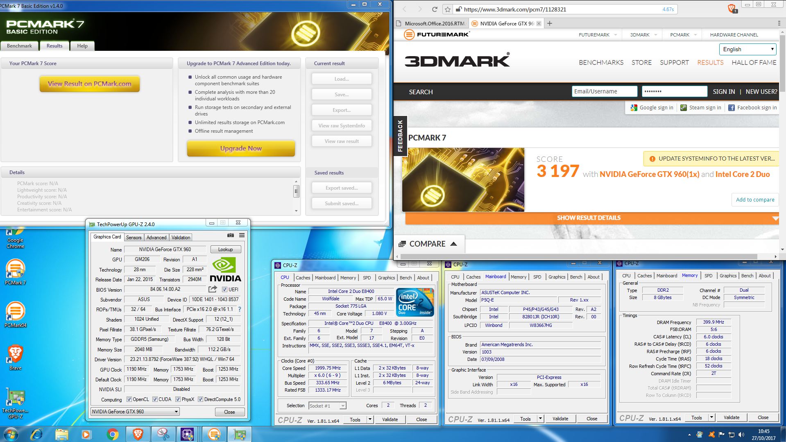786x442 pixels.
Task: Open Internet Explorer from the taskbar
Action: tap(36, 434)
